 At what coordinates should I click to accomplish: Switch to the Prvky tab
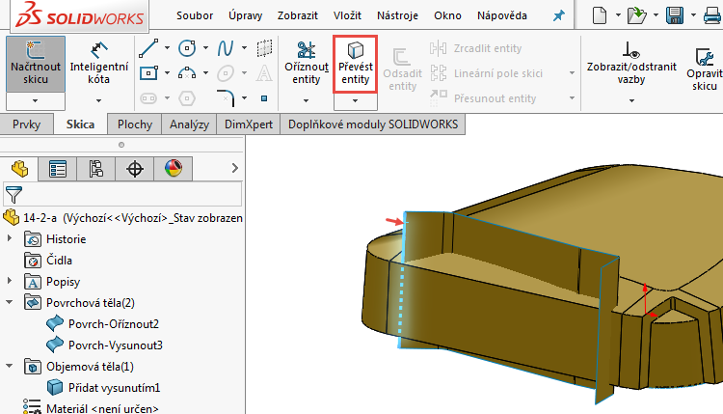[26, 124]
